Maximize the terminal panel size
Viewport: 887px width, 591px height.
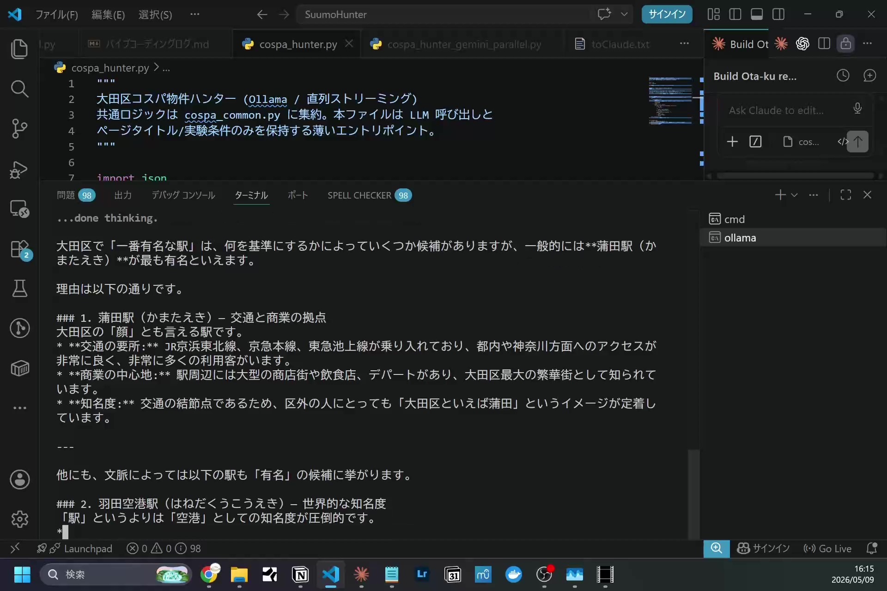pyautogui.click(x=845, y=195)
